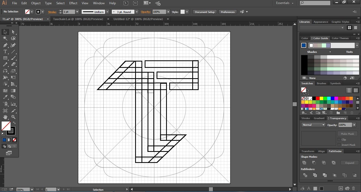The width and height of the screenshot is (361, 192).
Task: Switch swatches panel to list view
Action: pyautogui.click(x=349, y=90)
